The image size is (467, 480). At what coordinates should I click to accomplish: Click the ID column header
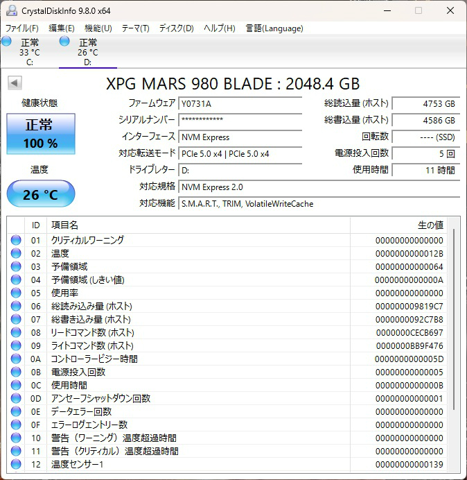coord(36,225)
